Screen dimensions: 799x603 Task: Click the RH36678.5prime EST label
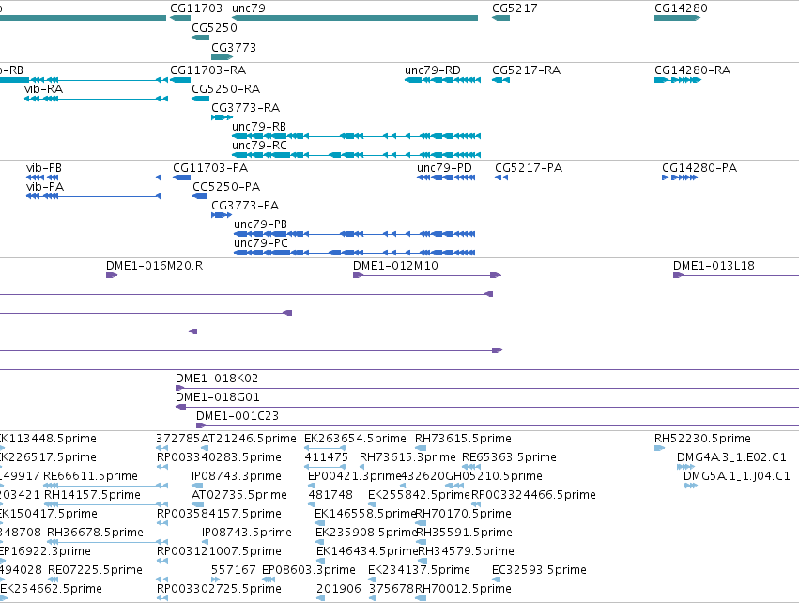(95, 533)
